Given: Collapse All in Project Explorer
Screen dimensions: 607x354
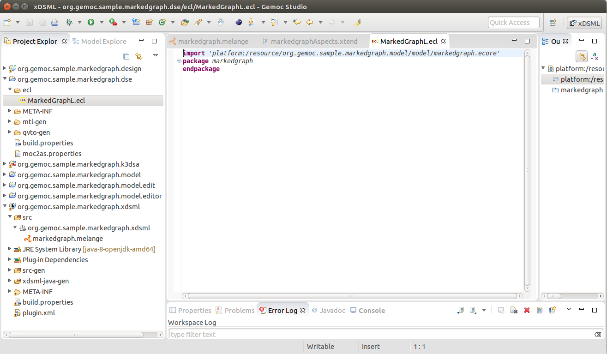Looking at the screenshot, I should point(126,56).
